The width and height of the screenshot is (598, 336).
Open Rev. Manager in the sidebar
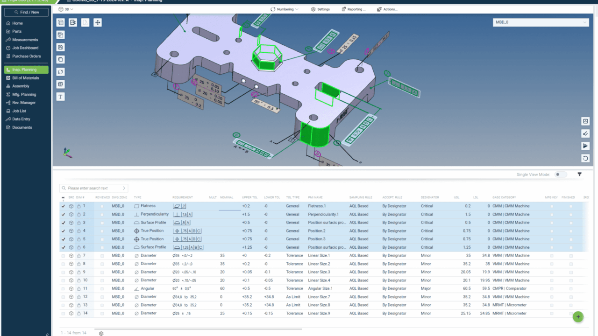[x=27, y=103]
